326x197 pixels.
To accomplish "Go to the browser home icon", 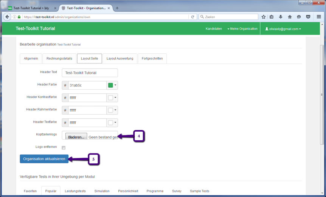I will click(x=290, y=17).
